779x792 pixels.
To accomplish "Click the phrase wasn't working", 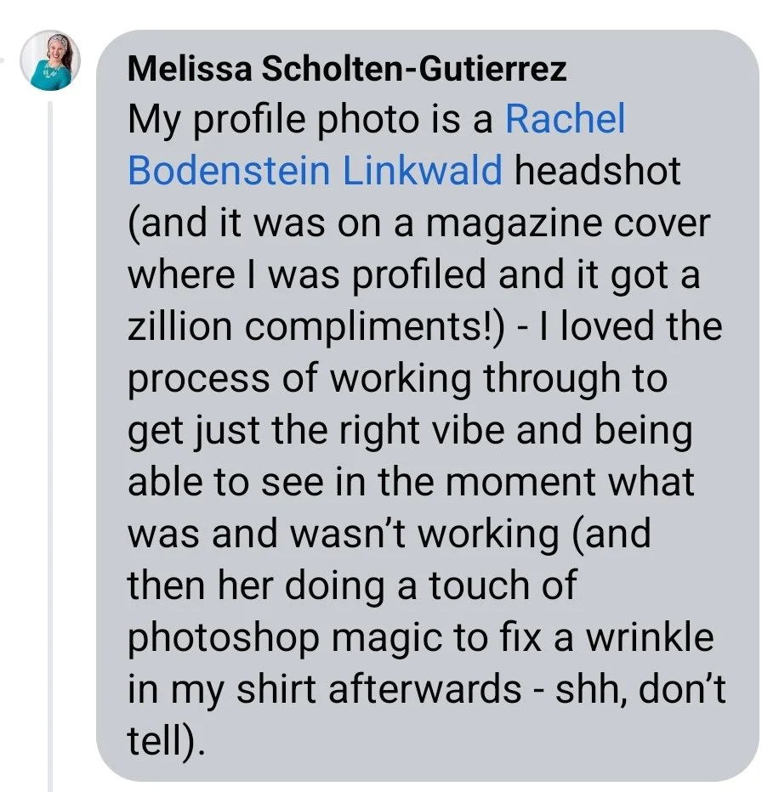I will coord(425,535).
